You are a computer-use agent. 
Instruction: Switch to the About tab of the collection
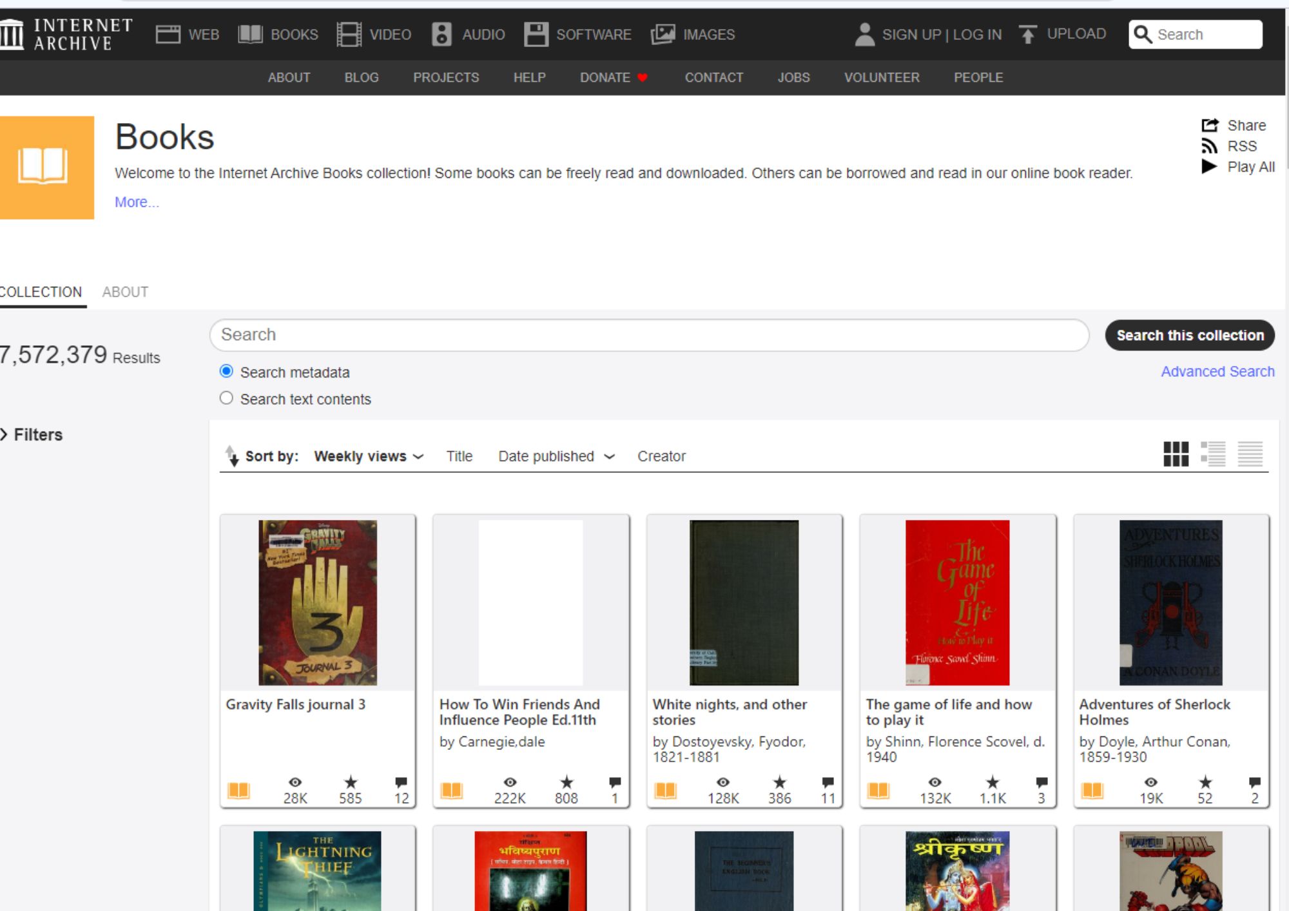[125, 292]
